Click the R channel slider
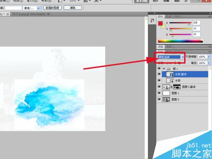Image resolution: width=212 pixels, height=159 pixels. (x=180, y=23)
